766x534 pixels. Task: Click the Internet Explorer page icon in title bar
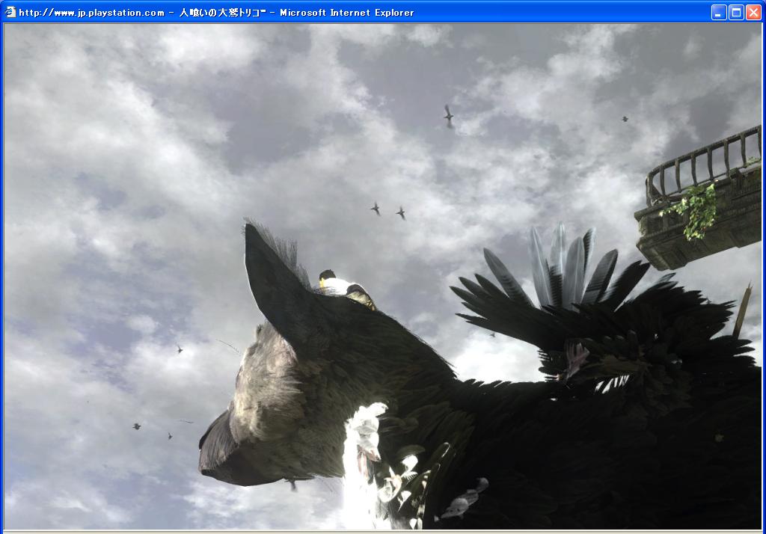pos(10,12)
